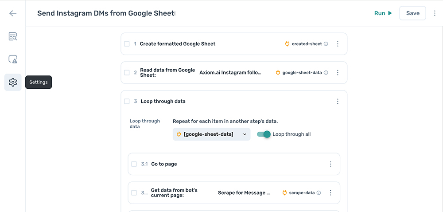Click the scrape-data output label
443x212 pixels.
(302, 193)
